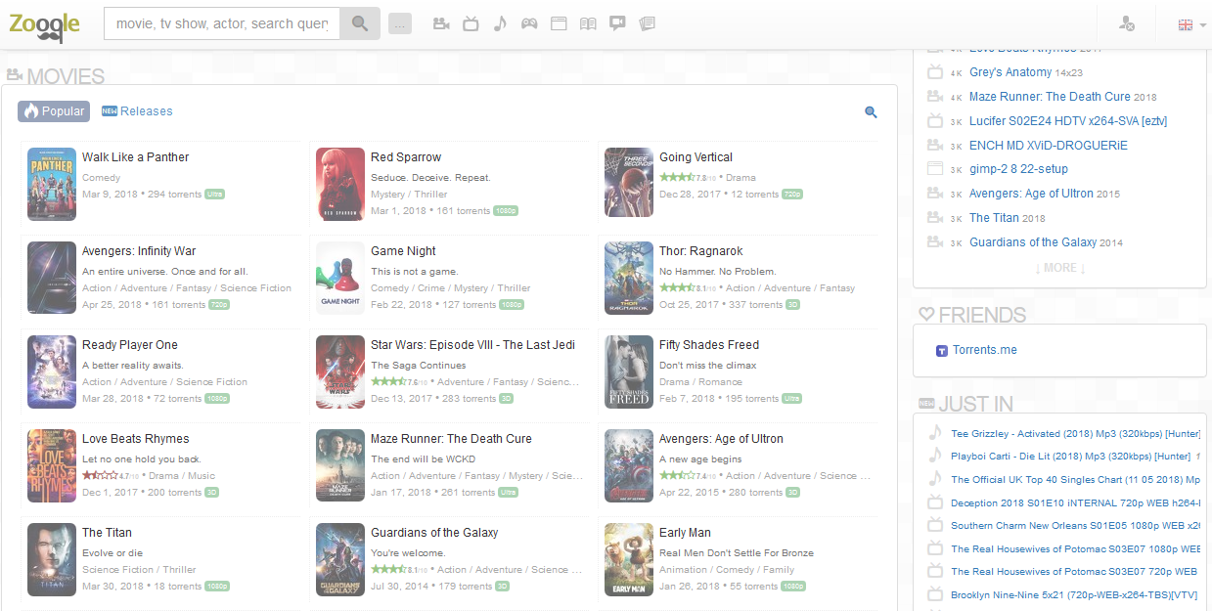The width and height of the screenshot is (1212, 611).
Task: Open Avengers: Infinity War title link
Action: tap(139, 251)
